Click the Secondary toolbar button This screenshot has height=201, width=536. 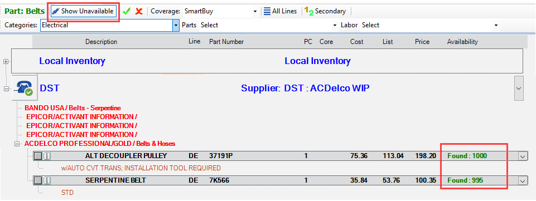(325, 11)
